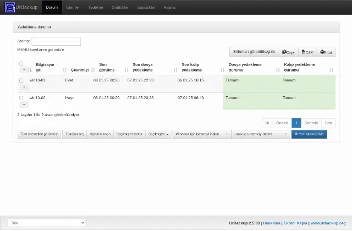Click Tamam file status for win10-01
This screenshot has width=352, height=231.
(x=232, y=80)
